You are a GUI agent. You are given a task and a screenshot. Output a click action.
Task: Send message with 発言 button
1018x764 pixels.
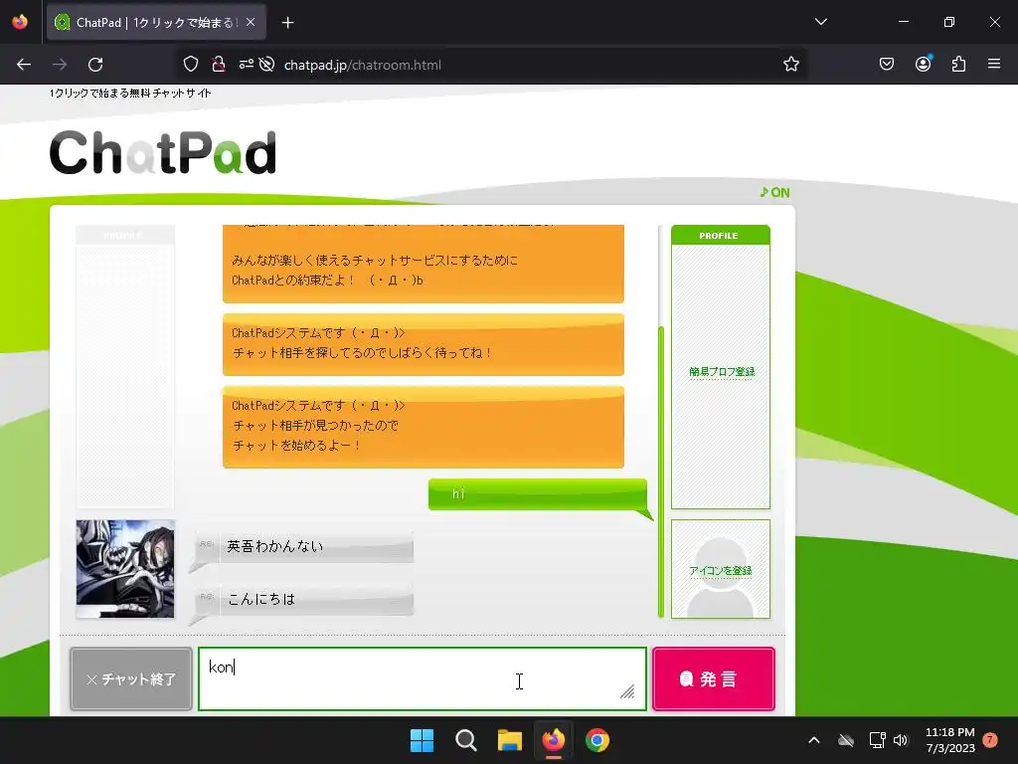point(714,678)
